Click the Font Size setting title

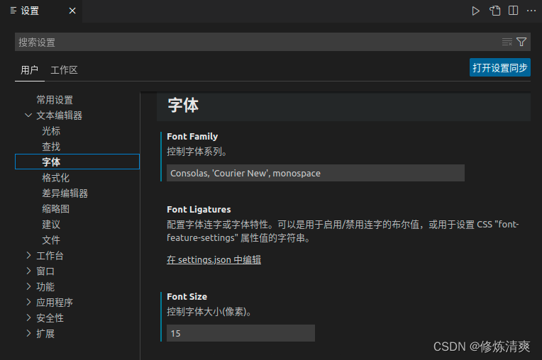(187, 296)
